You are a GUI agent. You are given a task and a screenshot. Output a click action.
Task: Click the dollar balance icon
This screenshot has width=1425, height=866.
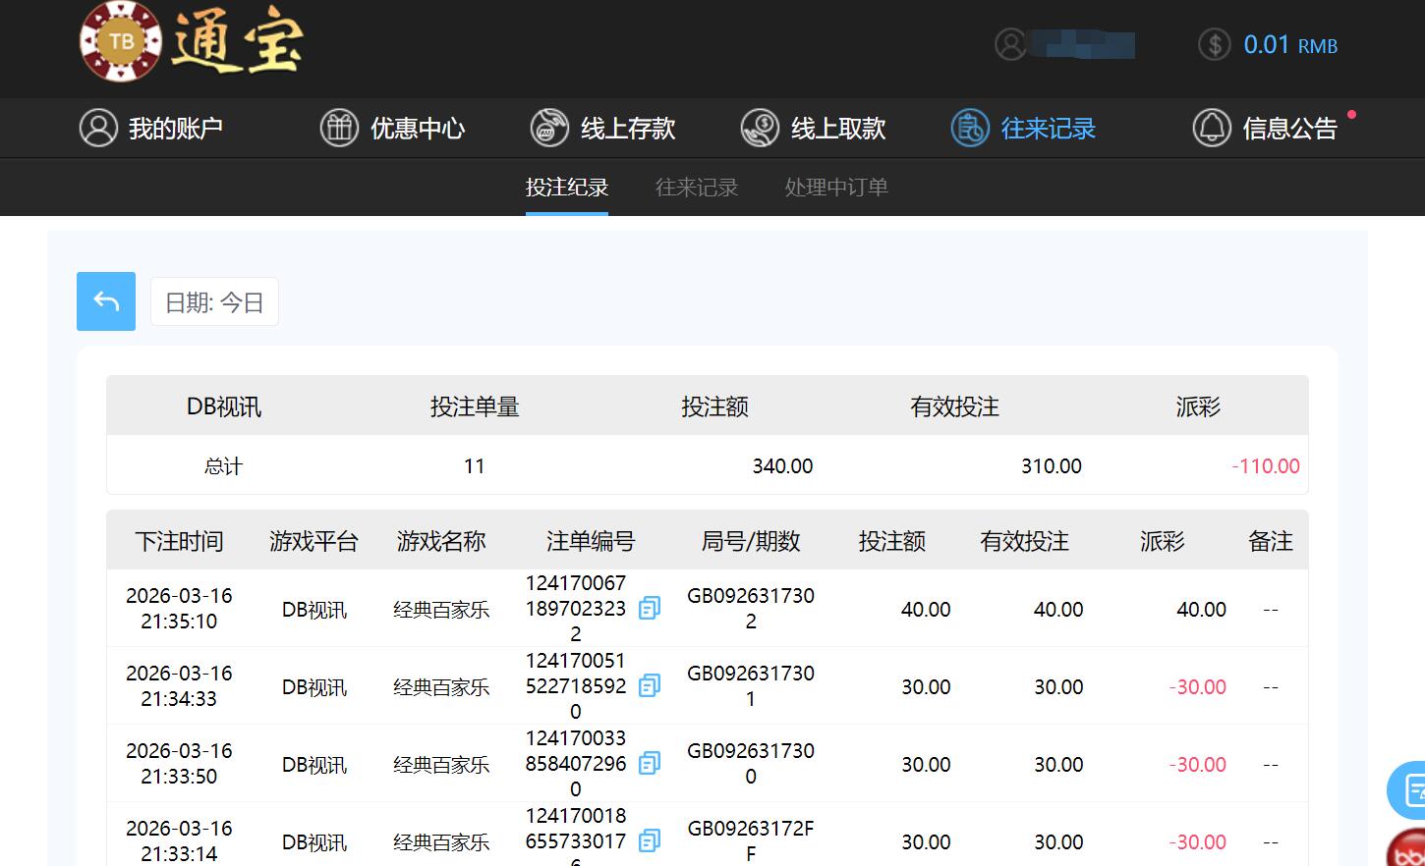[x=1213, y=44]
